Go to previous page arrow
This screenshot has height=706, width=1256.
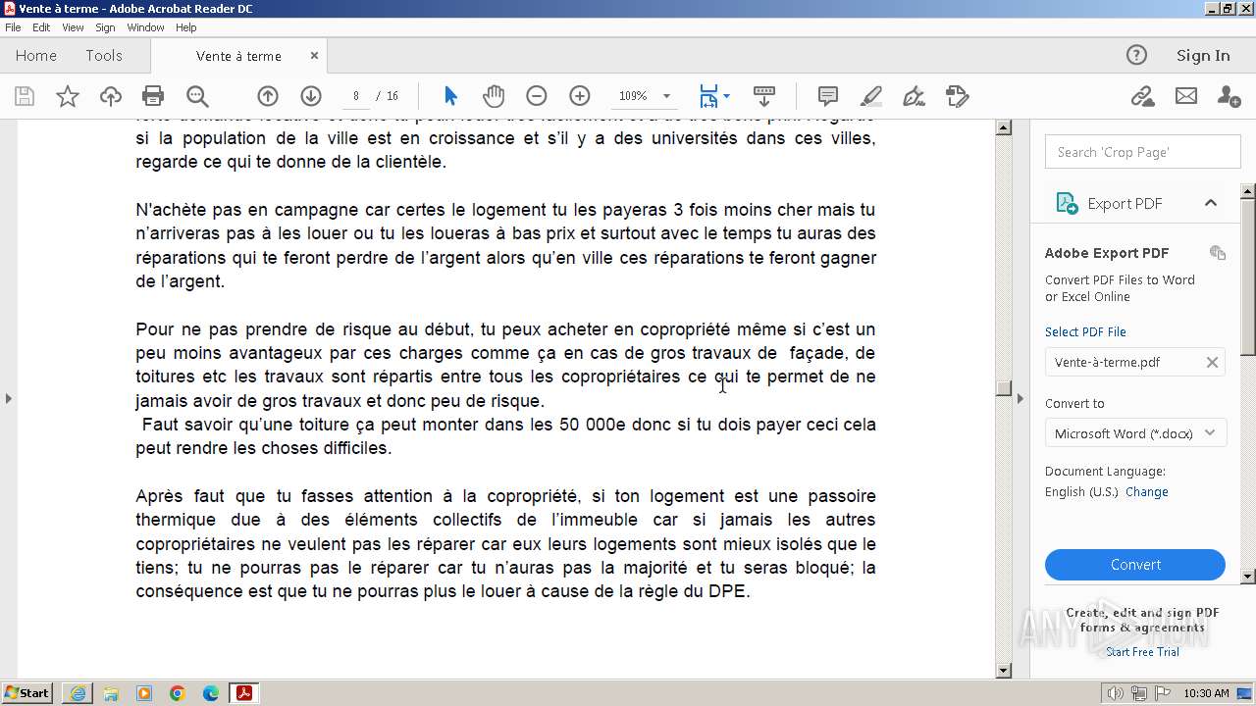268,96
